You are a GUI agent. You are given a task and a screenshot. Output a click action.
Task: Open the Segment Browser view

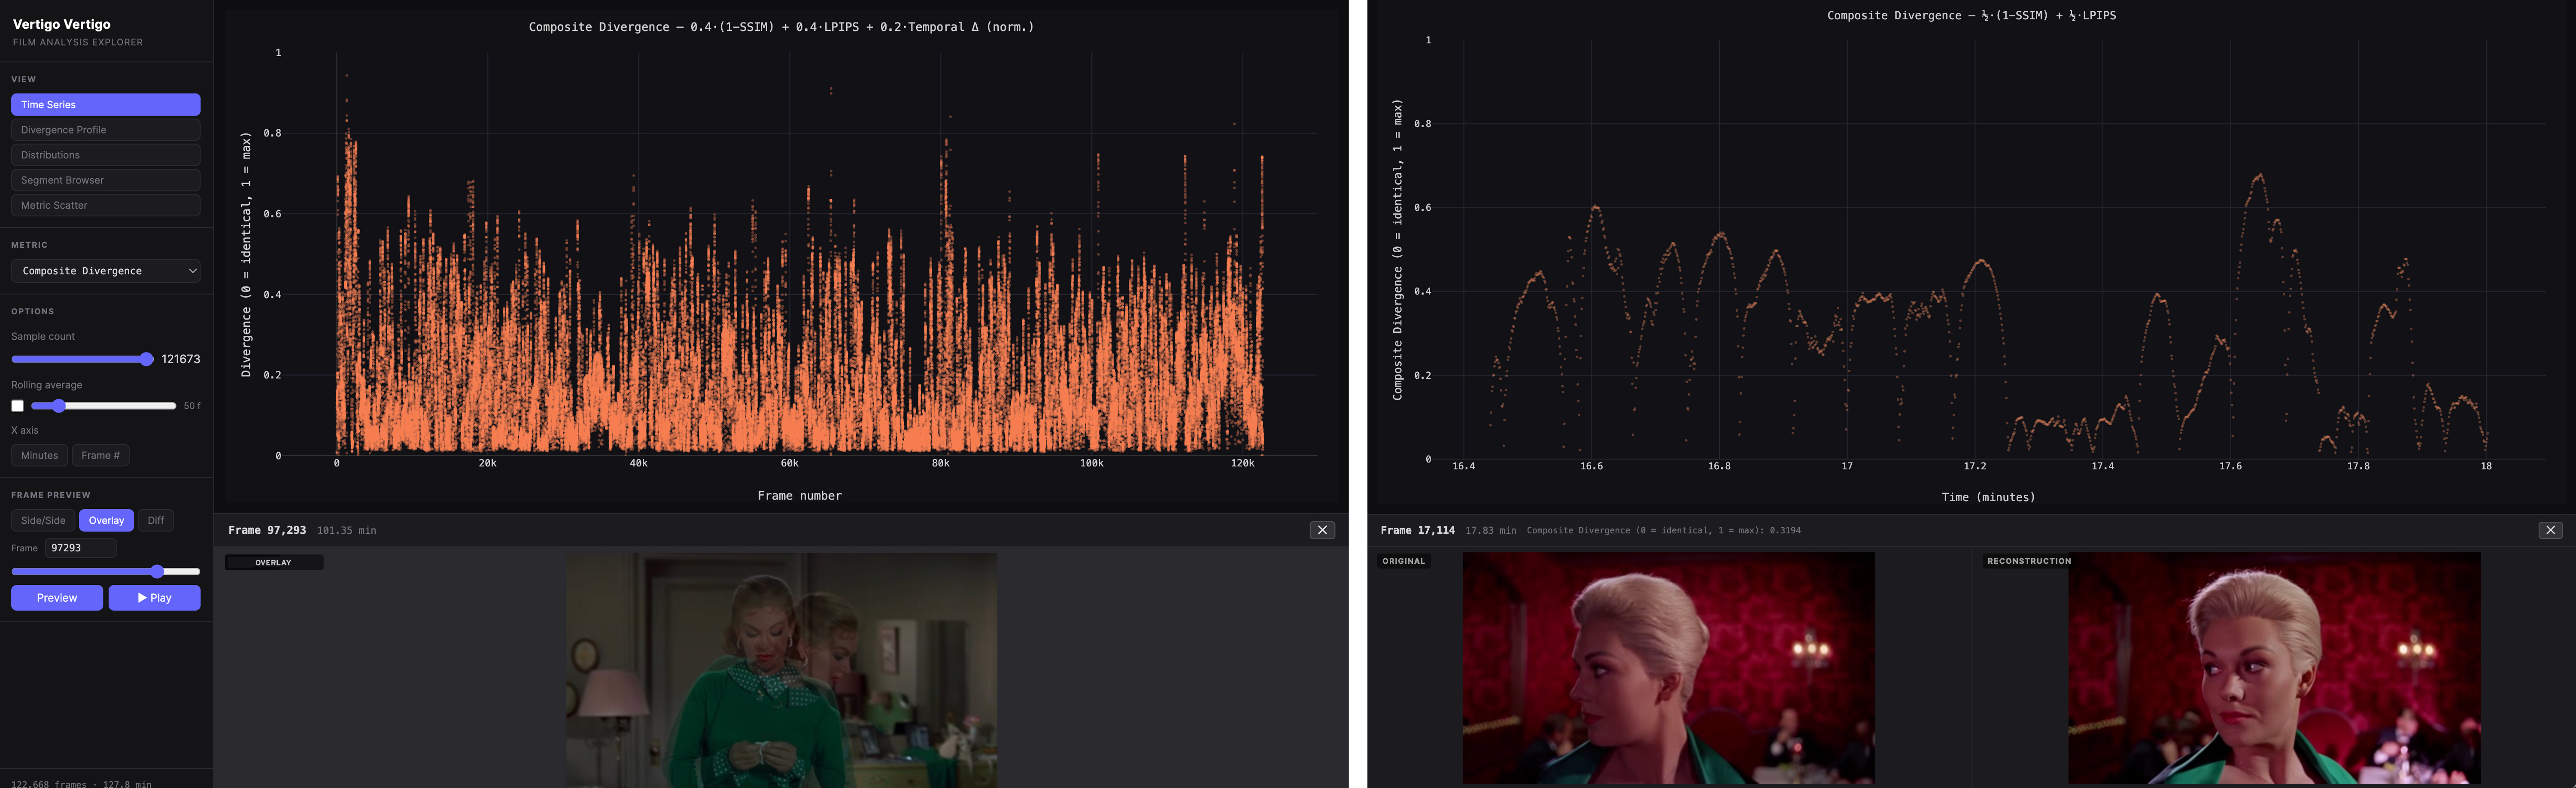(x=105, y=180)
